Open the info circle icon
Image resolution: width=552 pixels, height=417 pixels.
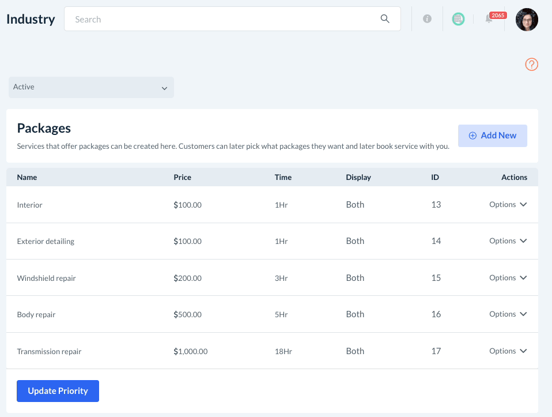427,19
